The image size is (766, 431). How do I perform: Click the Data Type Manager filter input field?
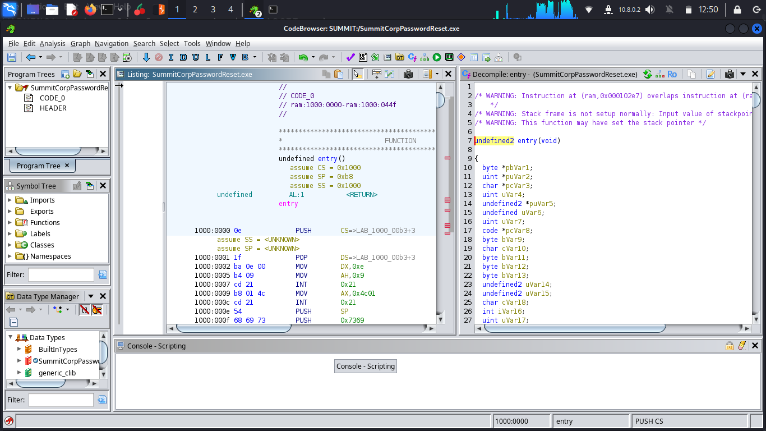pyautogui.click(x=61, y=400)
